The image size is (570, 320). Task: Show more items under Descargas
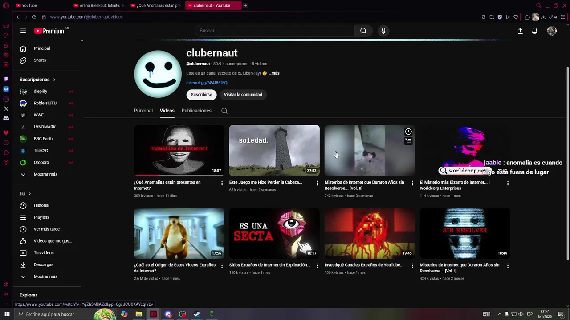tap(46, 276)
